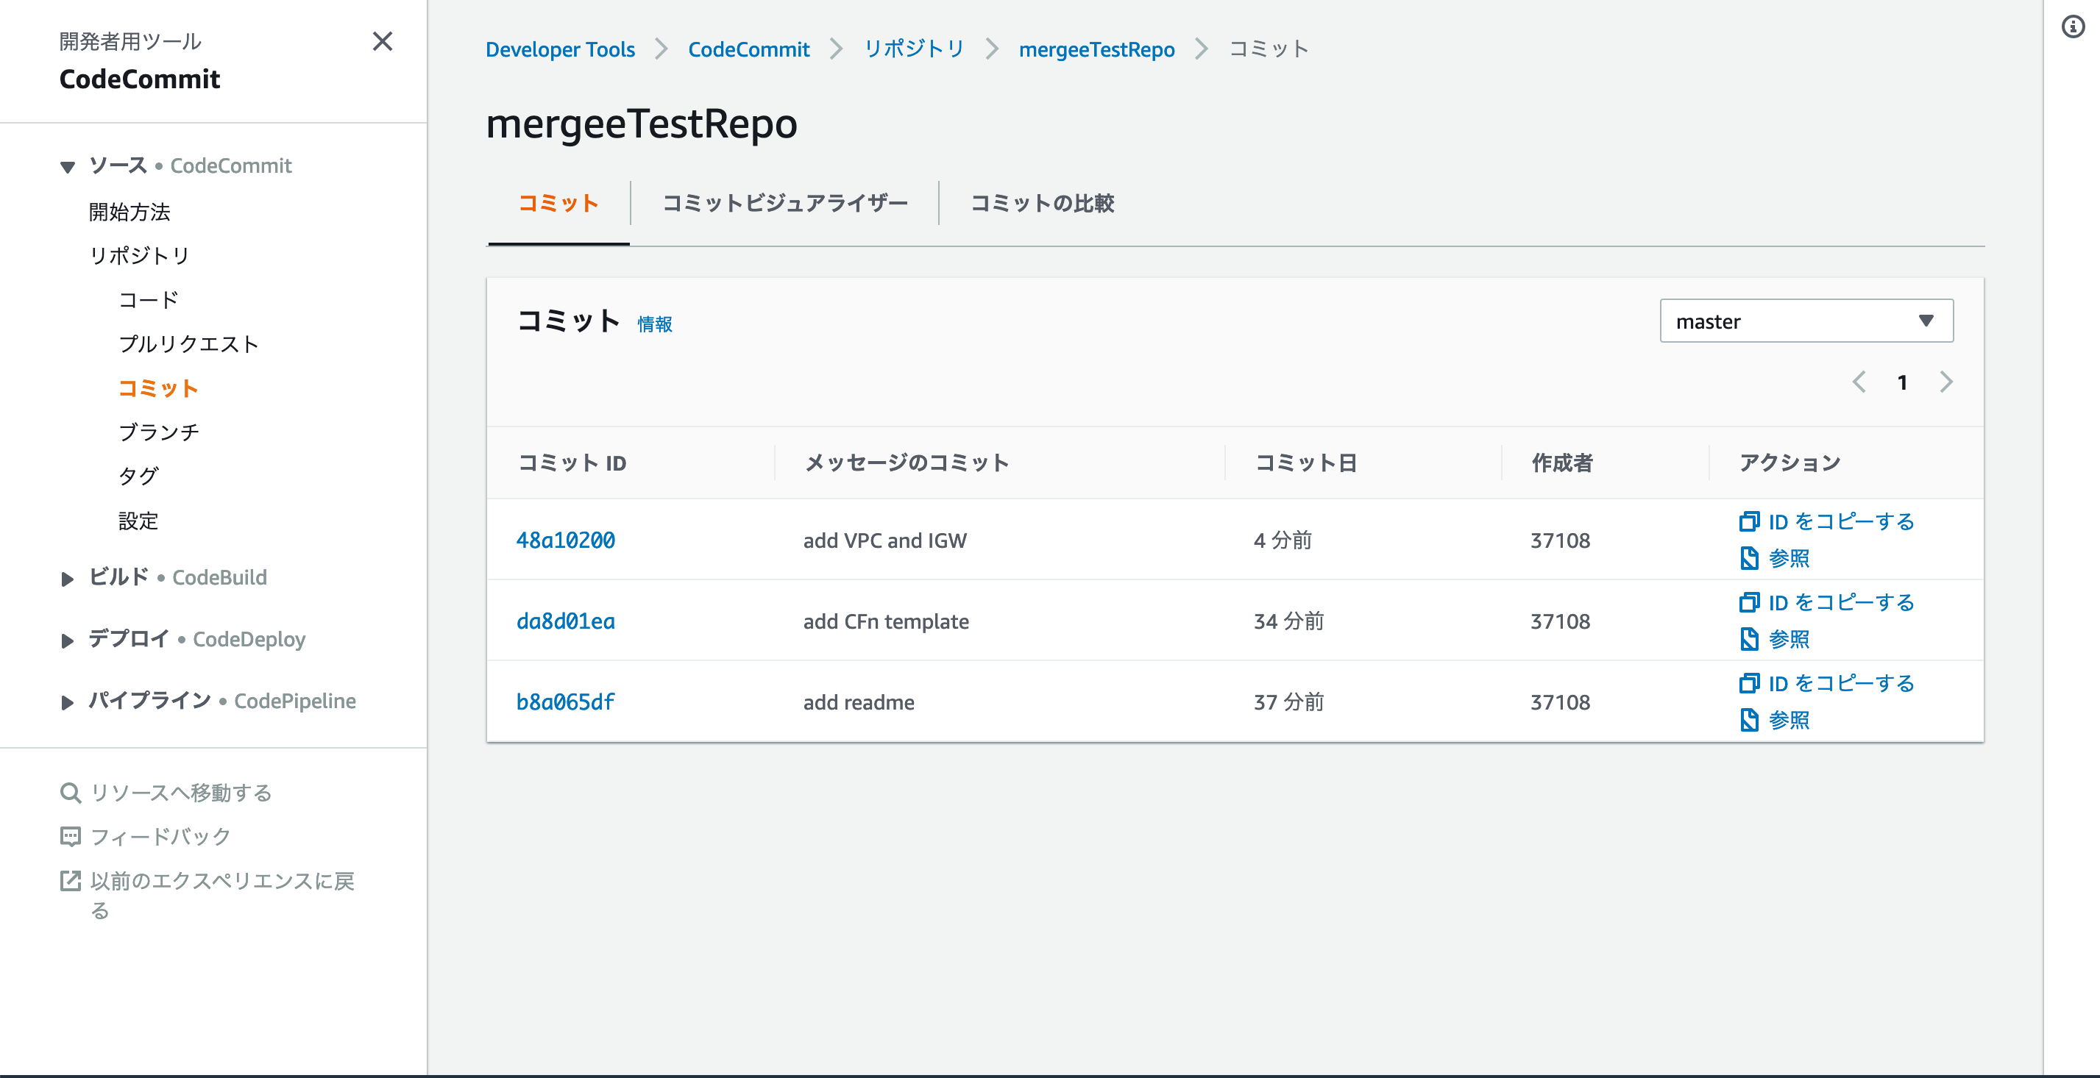
Task: Select プルリクエスト in the sidebar
Action: click(188, 343)
